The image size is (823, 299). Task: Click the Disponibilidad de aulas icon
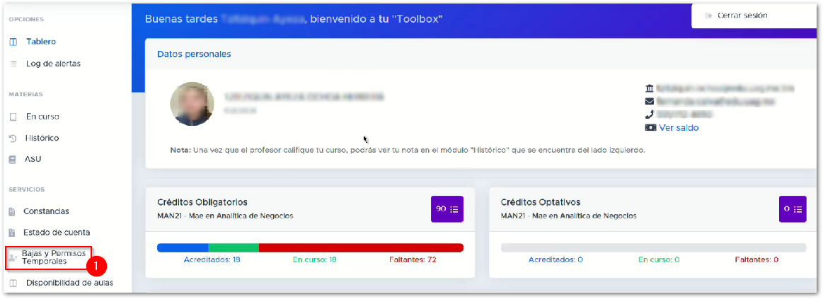click(13, 283)
